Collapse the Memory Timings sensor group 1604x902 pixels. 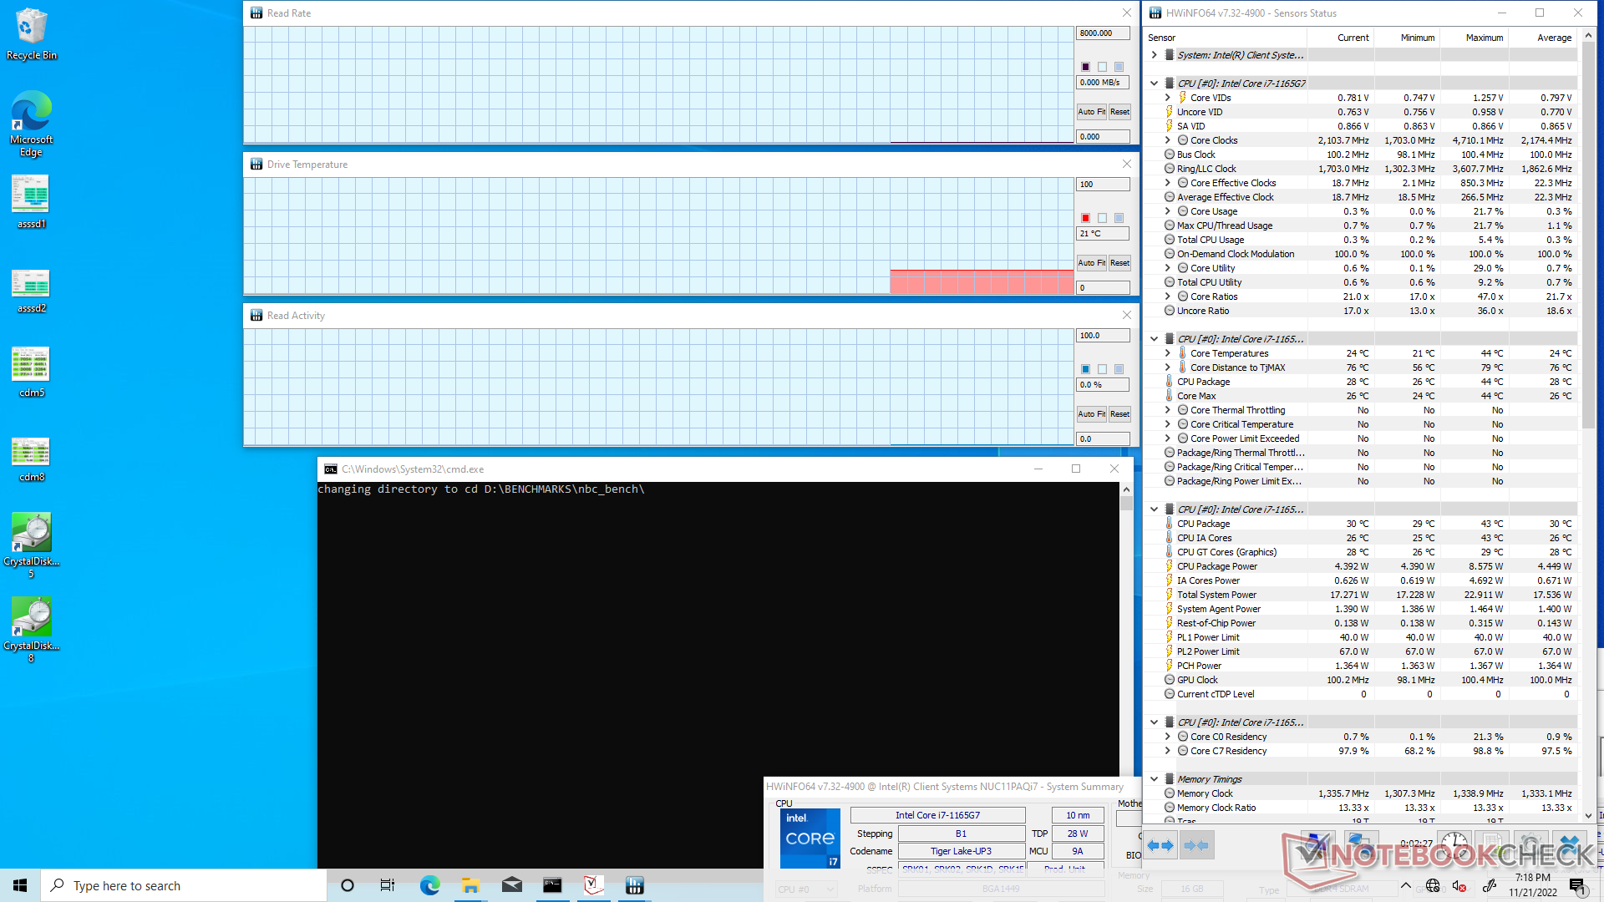[x=1154, y=779]
